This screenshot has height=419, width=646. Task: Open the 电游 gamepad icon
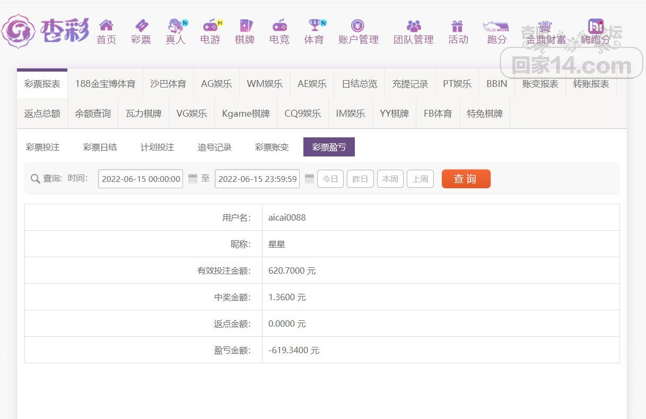point(211,25)
